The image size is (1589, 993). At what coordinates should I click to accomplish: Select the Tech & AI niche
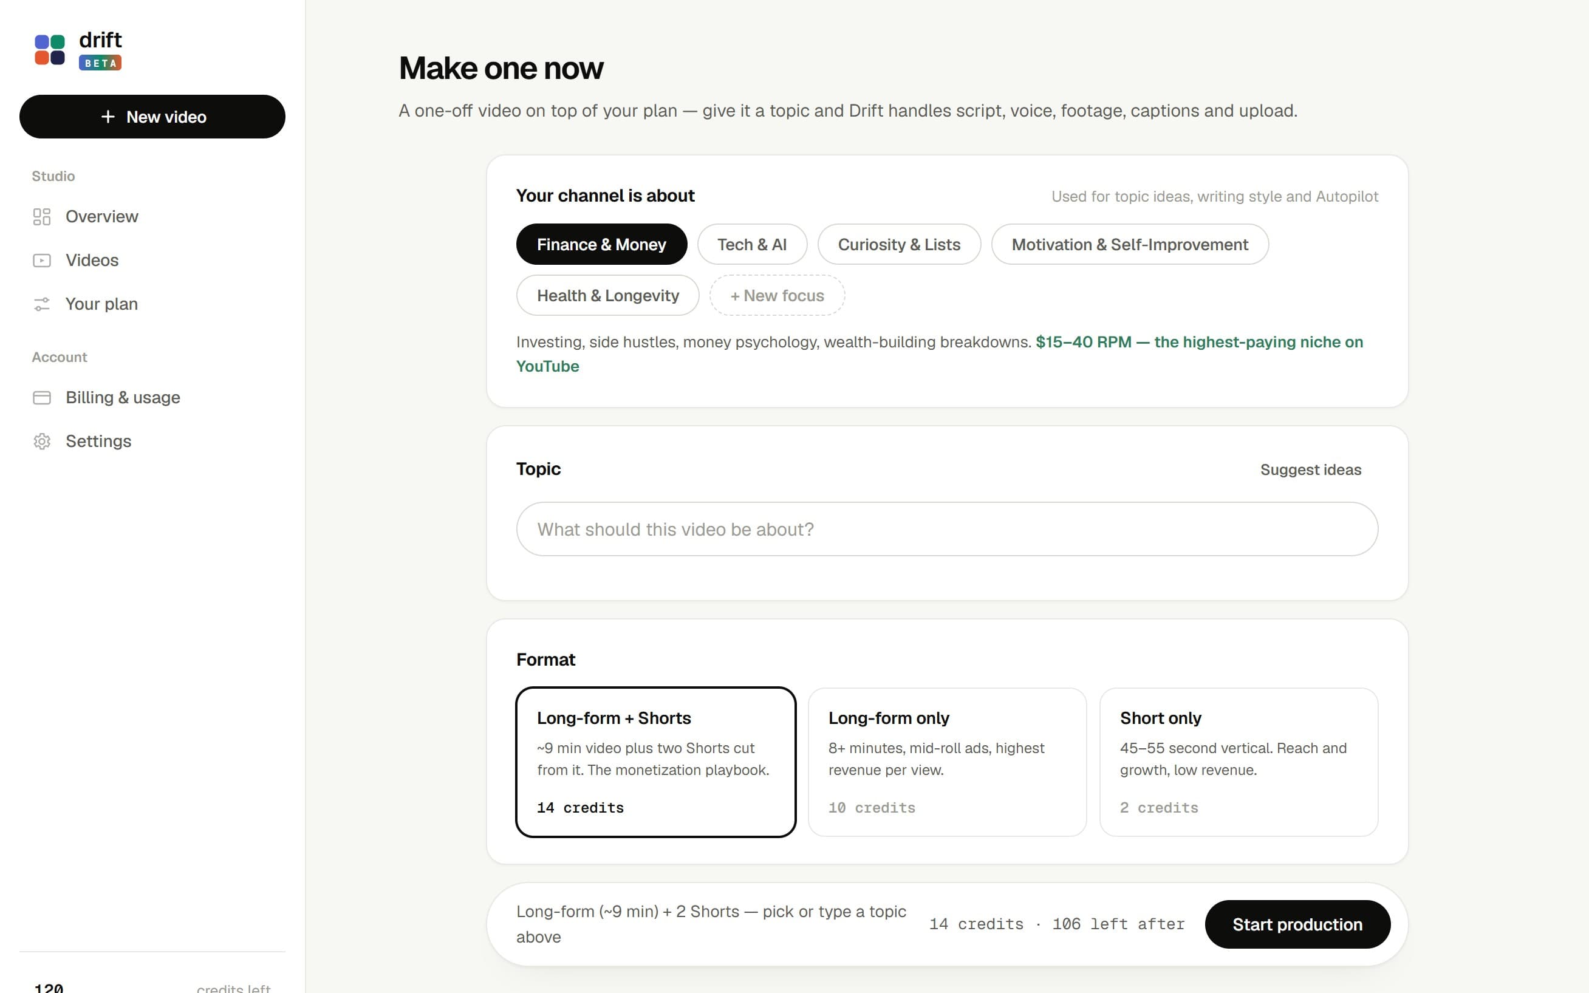[x=752, y=244]
